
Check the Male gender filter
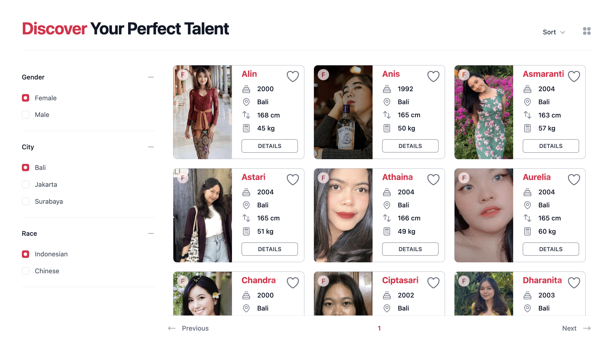(x=26, y=115)
